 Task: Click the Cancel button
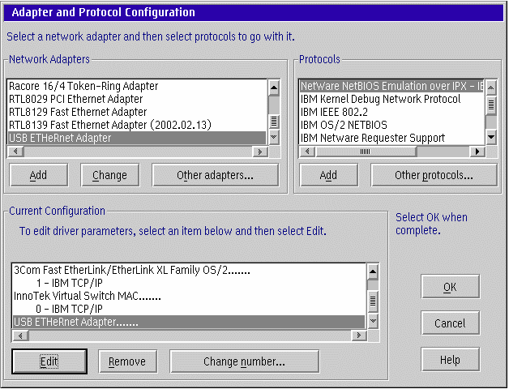pyautogui.click(x=450, y=323)
